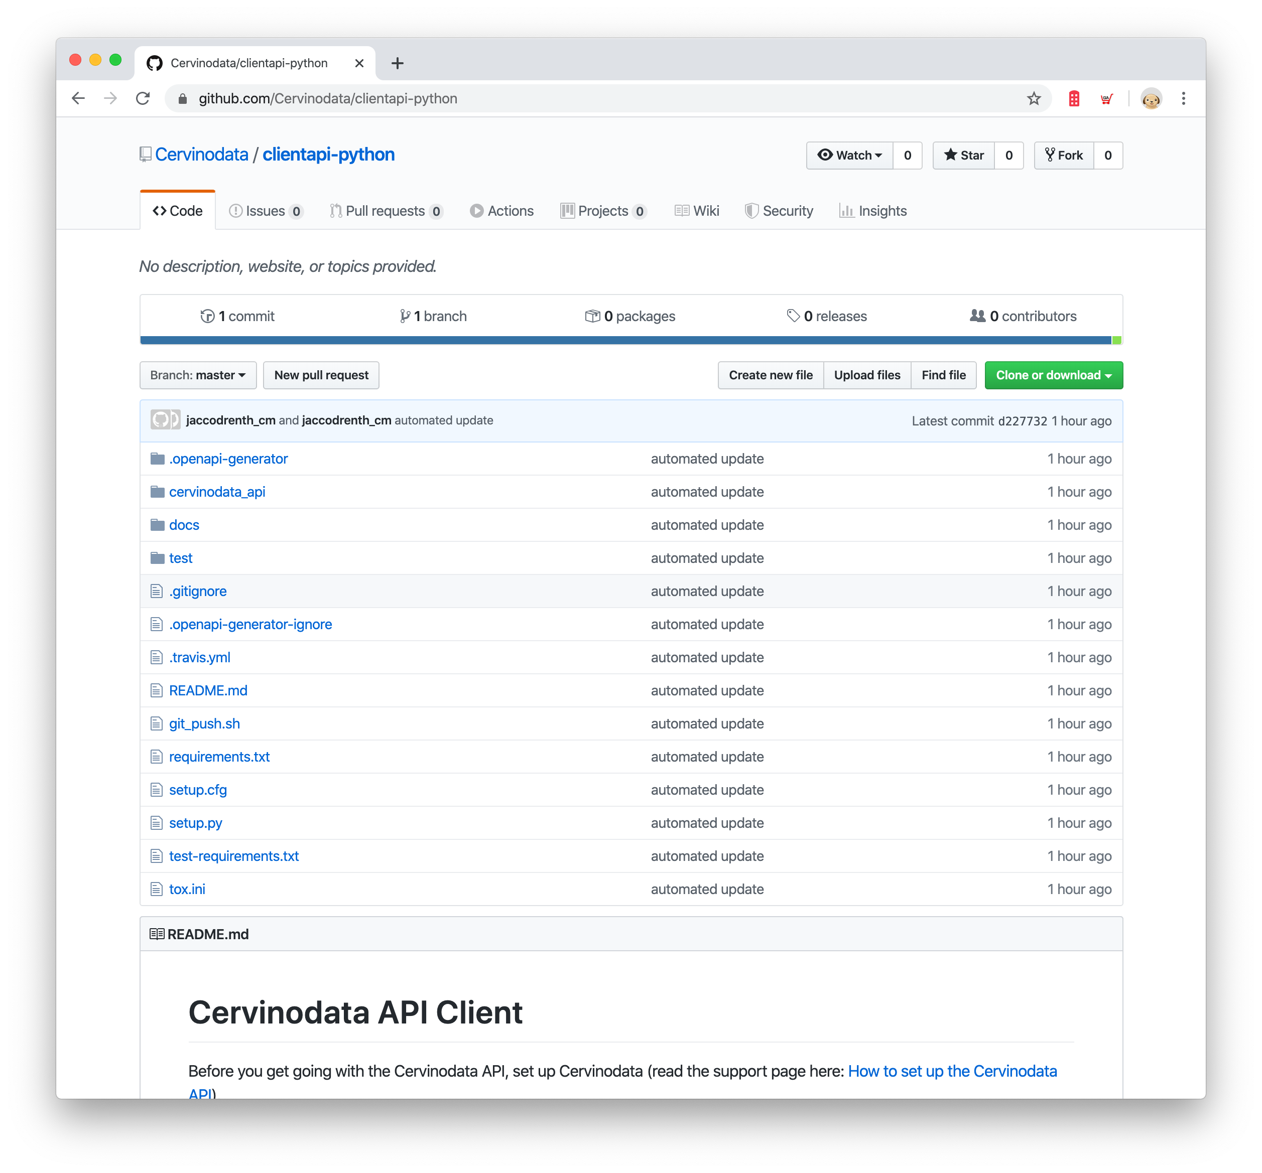Click the .gitignore file icon
1262x1173 pixels.
pyautogui.click(x=156, y=591)
